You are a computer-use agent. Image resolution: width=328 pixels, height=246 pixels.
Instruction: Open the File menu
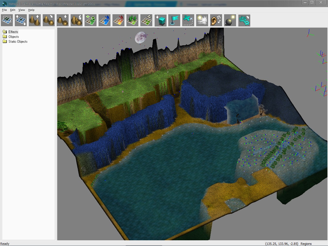(x=4, y=10)
